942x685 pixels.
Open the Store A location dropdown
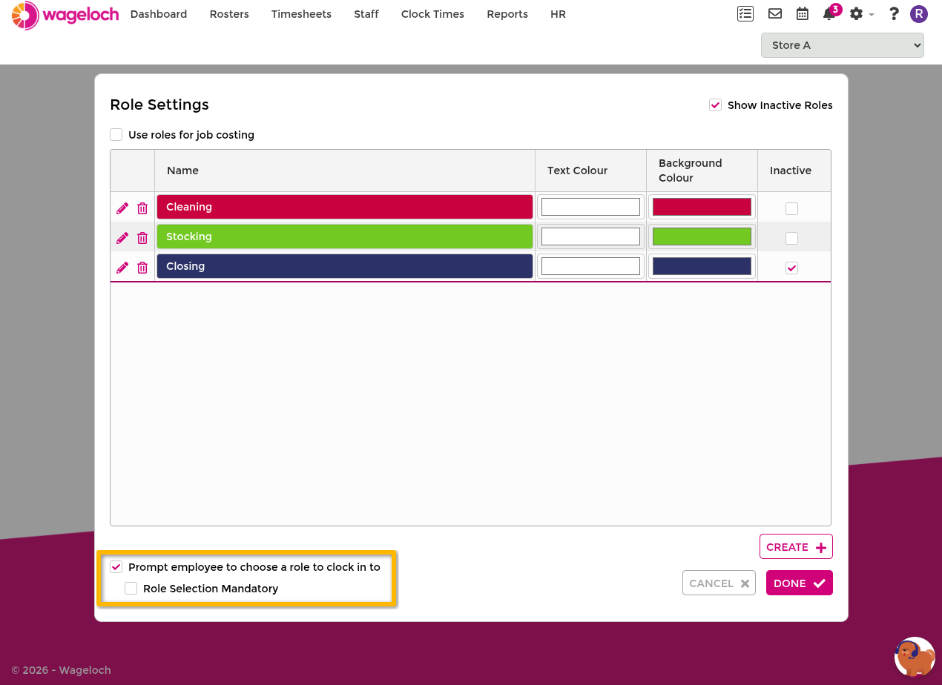tap(843, 45)
